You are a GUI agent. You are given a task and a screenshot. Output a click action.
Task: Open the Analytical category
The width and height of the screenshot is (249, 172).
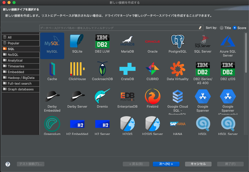pyautogui.click(x=21, y=61)
